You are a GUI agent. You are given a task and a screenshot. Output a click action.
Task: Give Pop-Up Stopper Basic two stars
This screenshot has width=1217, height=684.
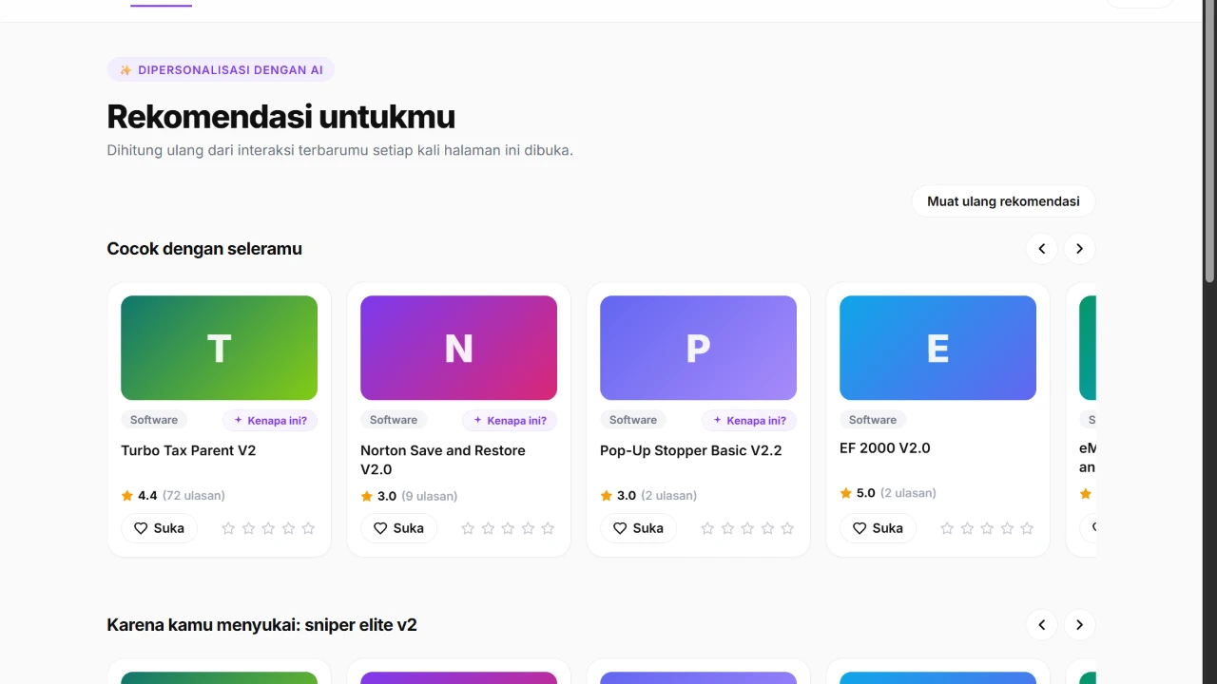pyautogui.click(x=727, y=528)
